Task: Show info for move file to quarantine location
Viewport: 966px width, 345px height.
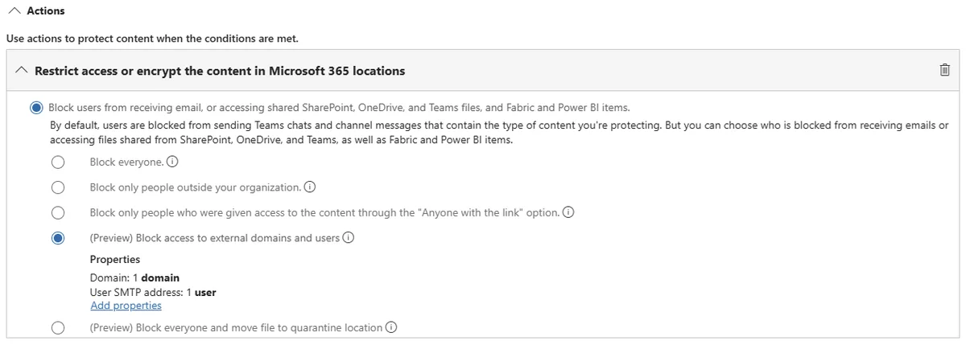Action: tap(391, 327)
